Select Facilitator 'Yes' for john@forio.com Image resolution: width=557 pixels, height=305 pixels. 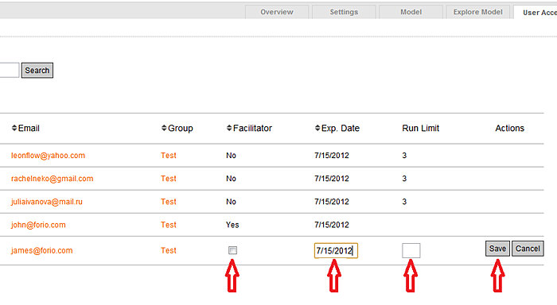(x=232, y=225)
